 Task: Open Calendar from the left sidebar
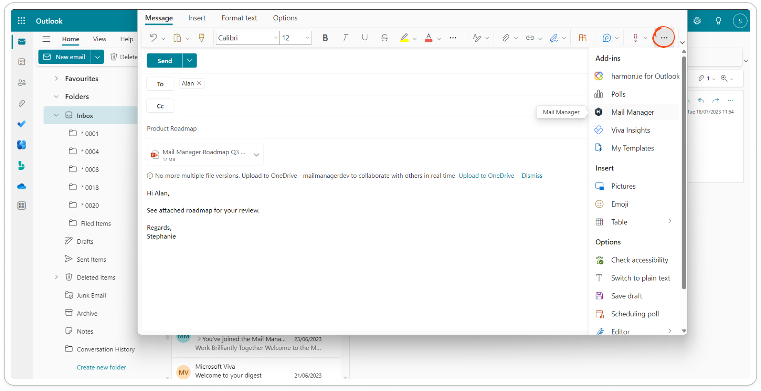click(x=22, y=62)
